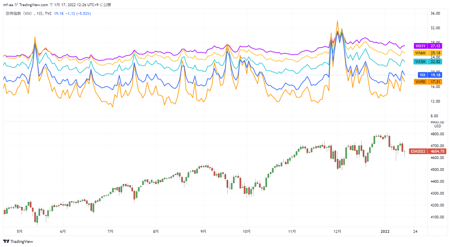
Task: Select the purple VIX1Y 27.12 price label
Action: pyautogui.click(x=428, y=46)
